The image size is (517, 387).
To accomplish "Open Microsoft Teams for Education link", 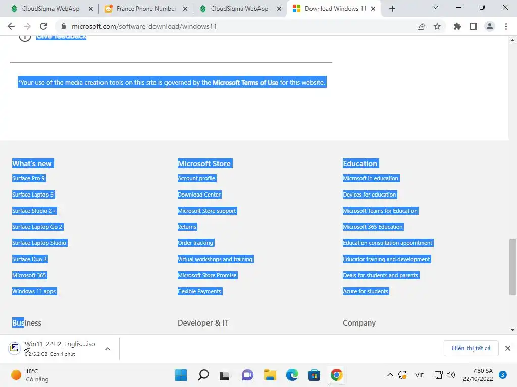I will (381, 211).
